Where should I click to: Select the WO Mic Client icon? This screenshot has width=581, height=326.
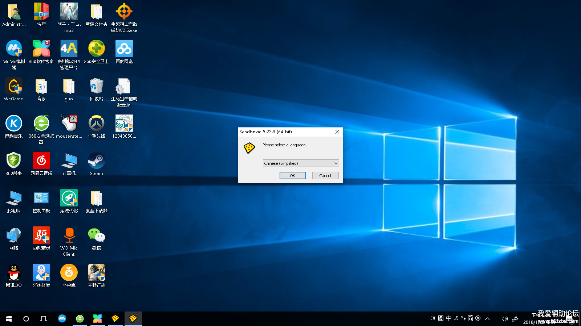point(69,235)
